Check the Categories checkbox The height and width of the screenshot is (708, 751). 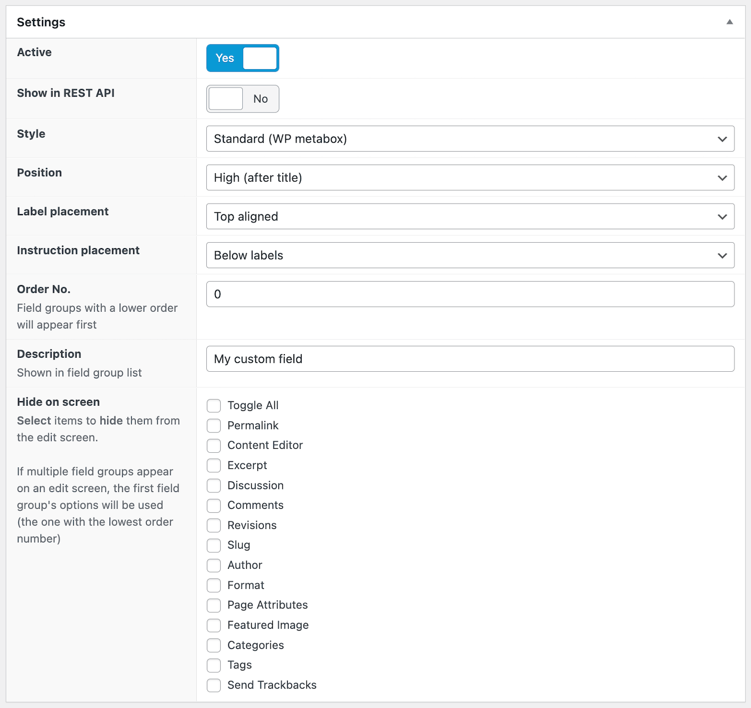tap(214, 645)
